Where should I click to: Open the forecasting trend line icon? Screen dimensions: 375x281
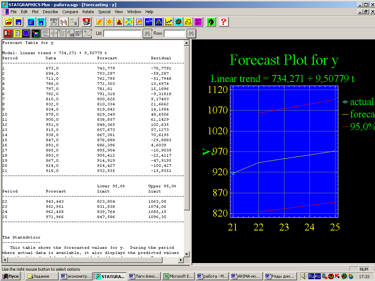(168, 22)
